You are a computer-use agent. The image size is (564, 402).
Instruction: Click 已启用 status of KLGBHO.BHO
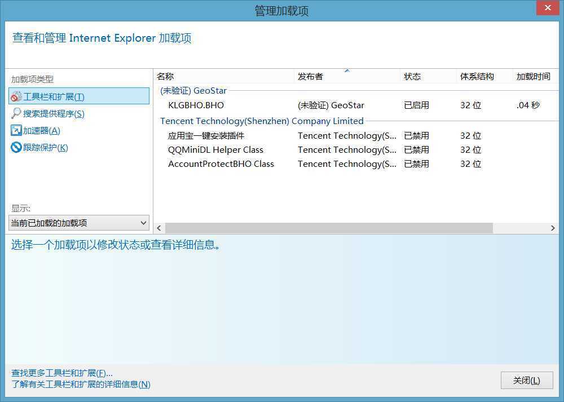[x=417, y=105]
